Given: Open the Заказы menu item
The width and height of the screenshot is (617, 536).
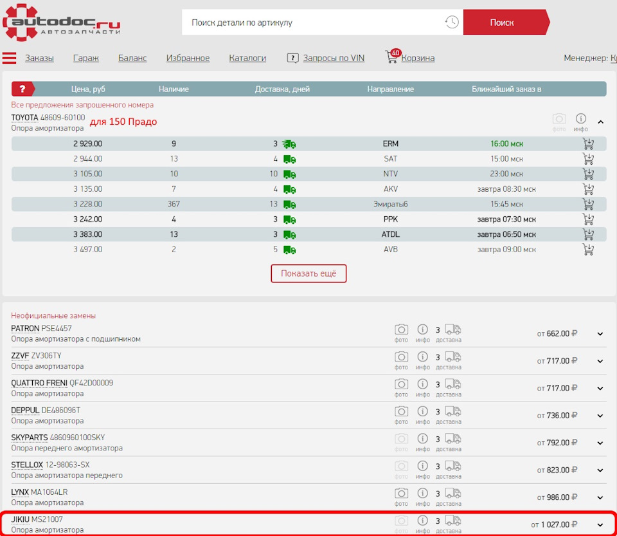Looking at the screenshot, I should (39, 58).
